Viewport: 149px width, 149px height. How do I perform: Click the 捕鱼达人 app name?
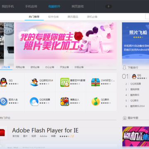pos(74,100)
